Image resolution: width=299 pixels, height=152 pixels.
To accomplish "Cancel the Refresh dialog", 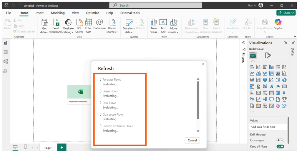I will coord(192,140).
